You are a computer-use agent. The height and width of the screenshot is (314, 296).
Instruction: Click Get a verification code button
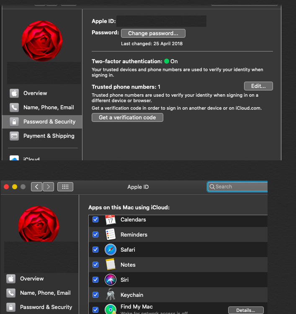[x=127, y=117]
